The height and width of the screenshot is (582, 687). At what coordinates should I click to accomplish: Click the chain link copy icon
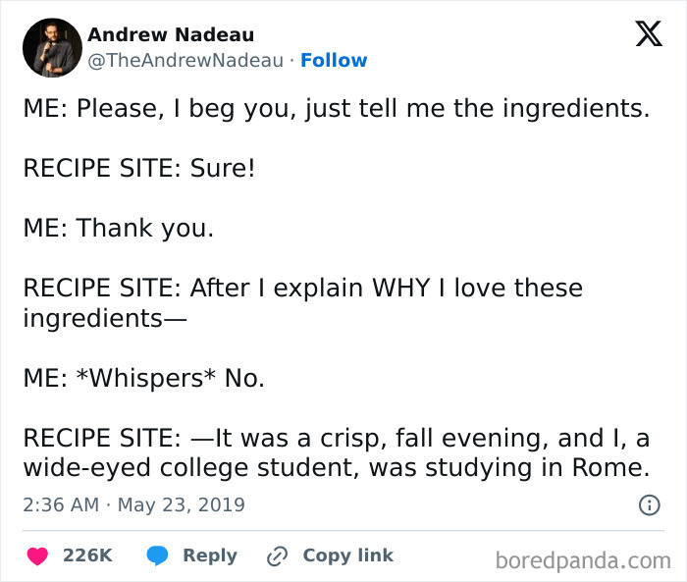[278, 556]
